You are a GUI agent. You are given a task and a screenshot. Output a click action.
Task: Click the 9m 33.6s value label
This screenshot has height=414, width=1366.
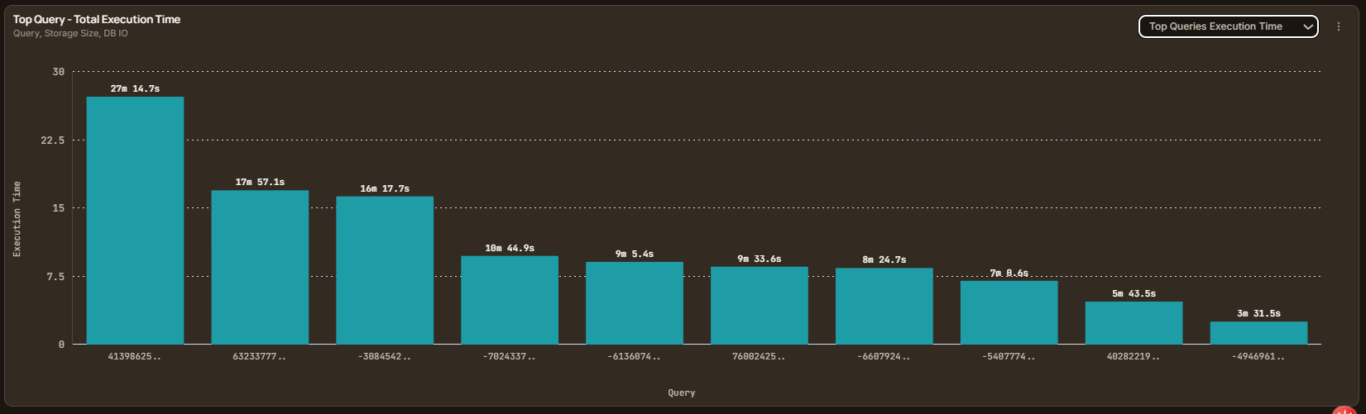coord(760,259)
